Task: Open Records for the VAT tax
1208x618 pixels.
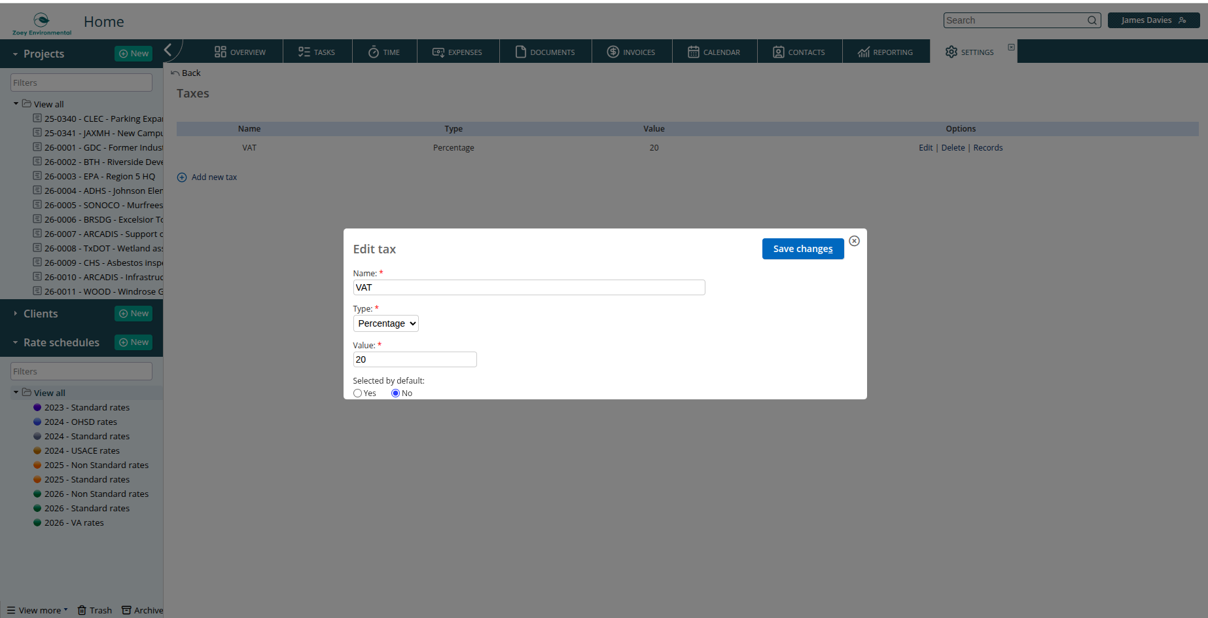Action: coord(987,148)
